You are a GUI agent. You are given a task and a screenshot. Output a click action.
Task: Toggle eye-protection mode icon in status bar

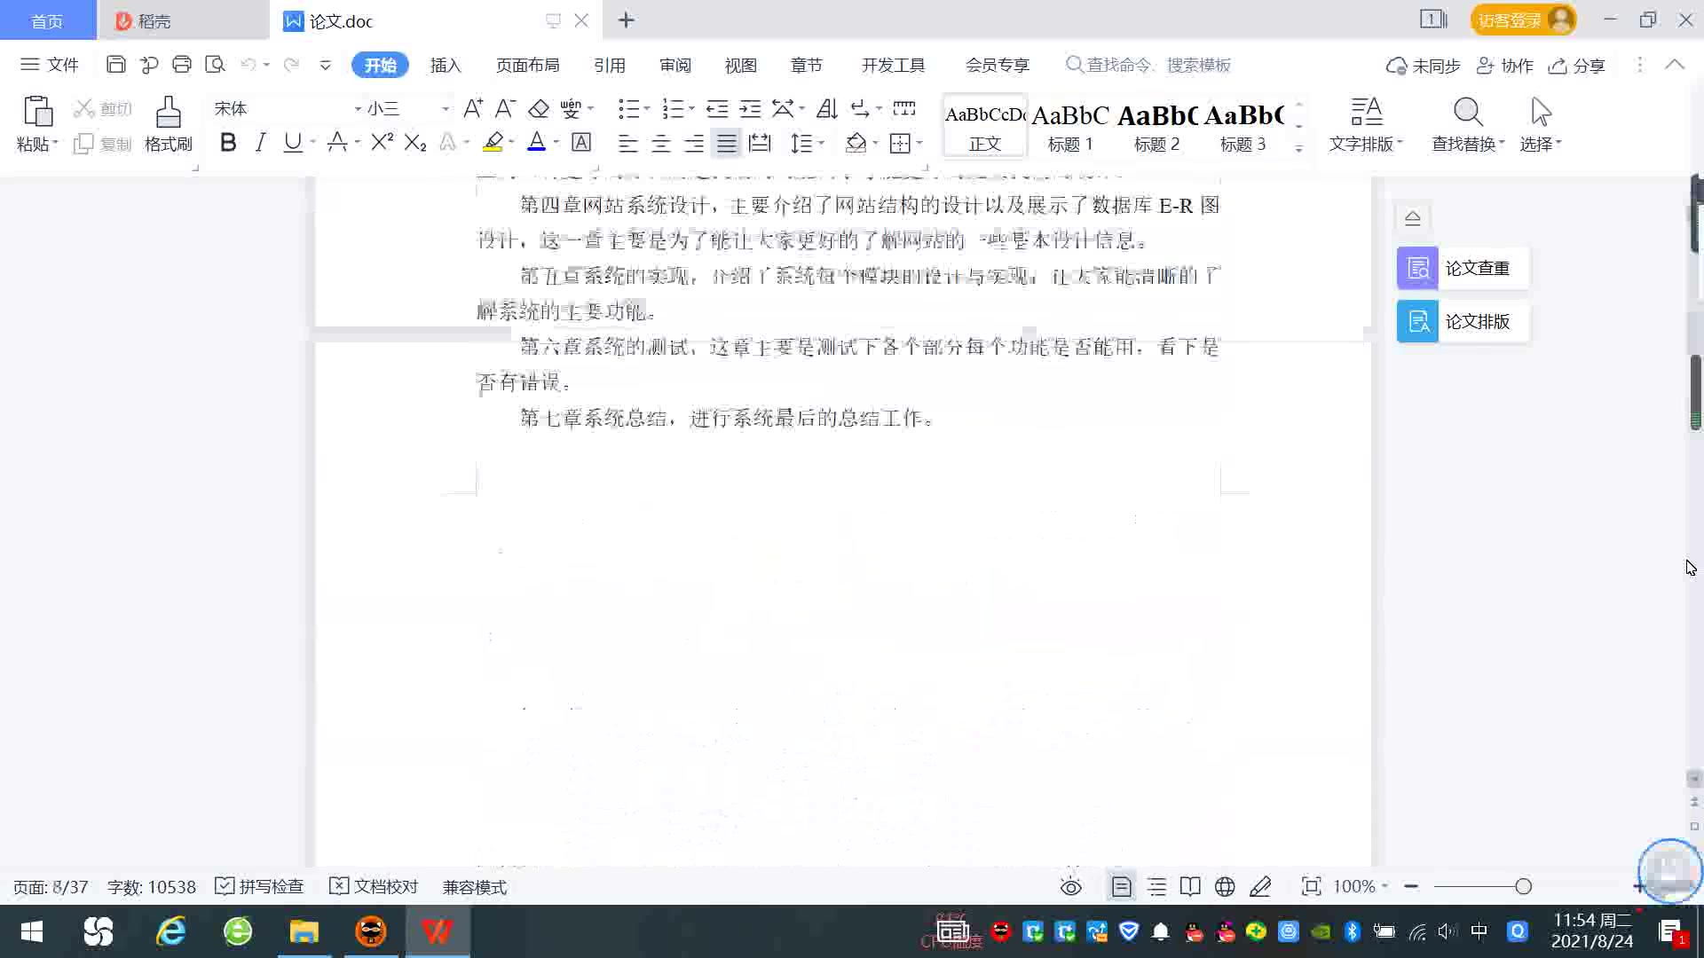coord(1071,887)
